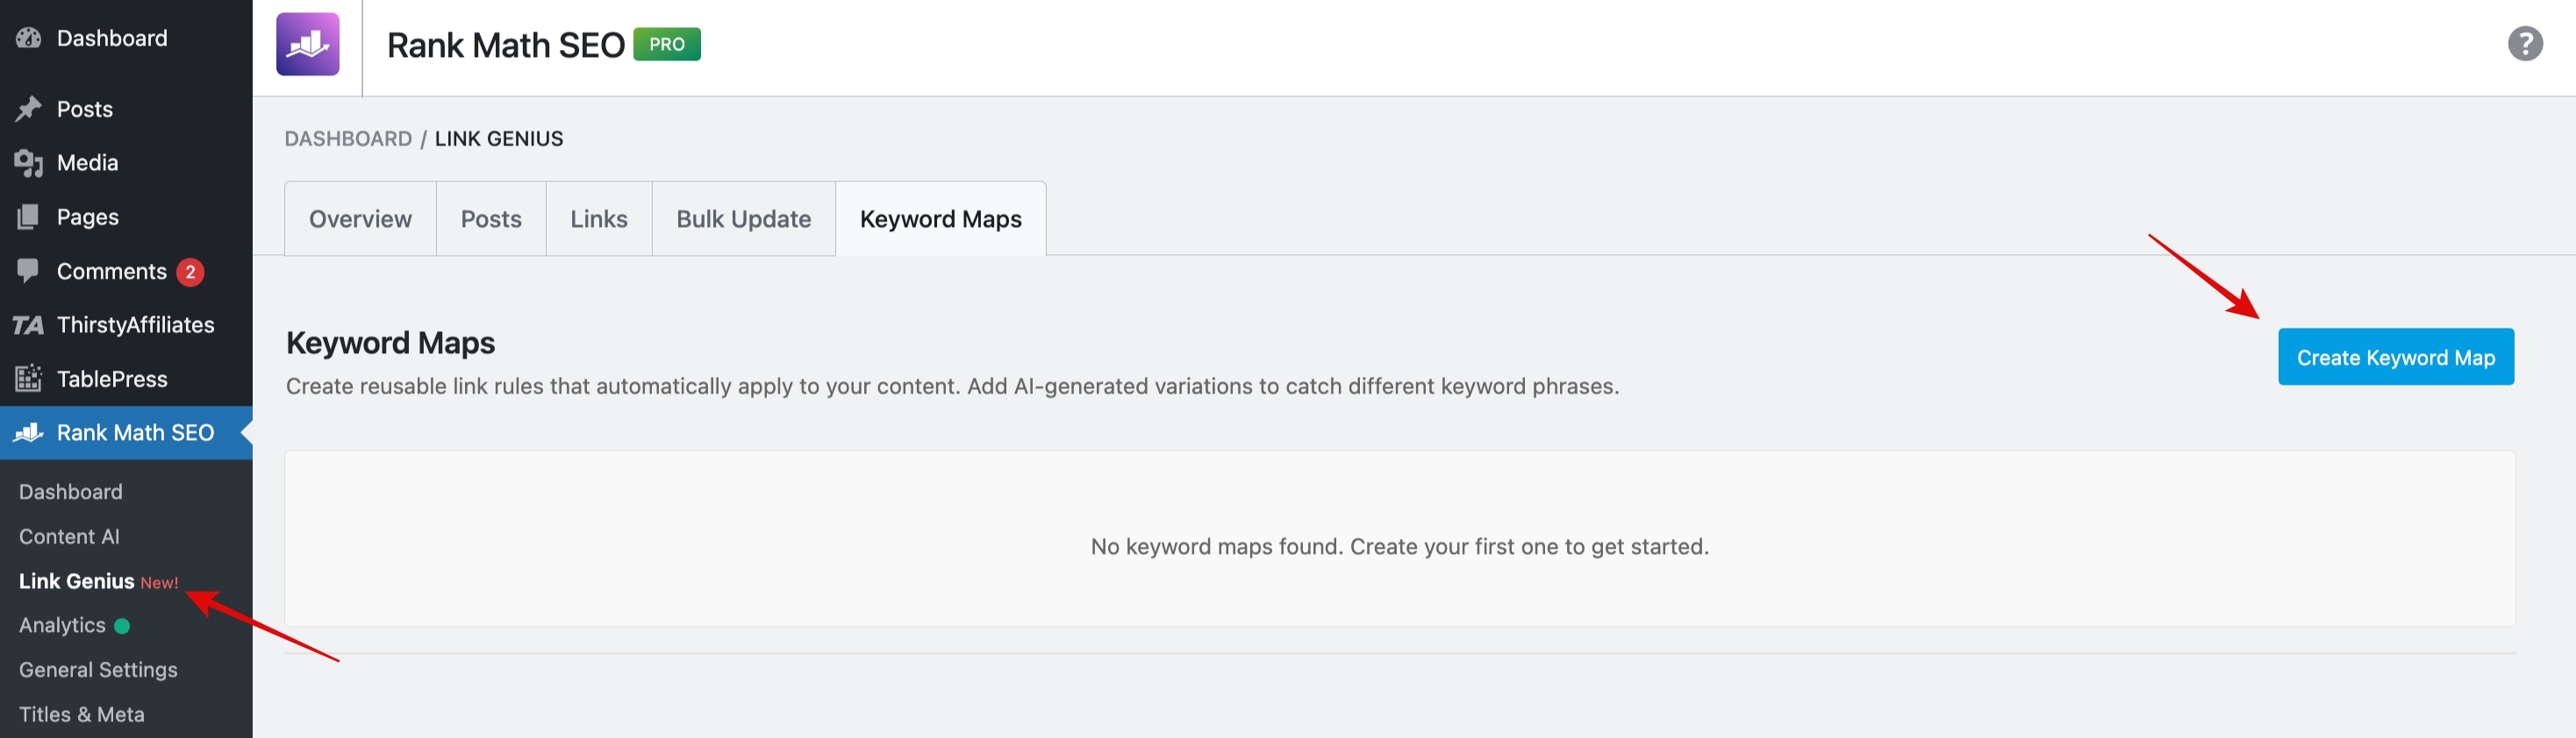Click the Comments speech bubble icon
This screenshot has height=738, width=2576.
click(x=28, y=271)
